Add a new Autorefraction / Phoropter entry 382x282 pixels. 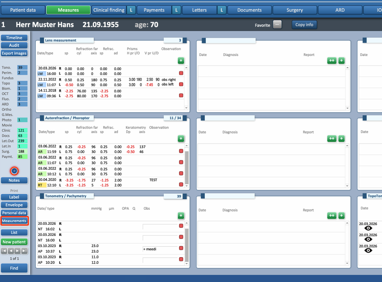click(x=181, y=139)
